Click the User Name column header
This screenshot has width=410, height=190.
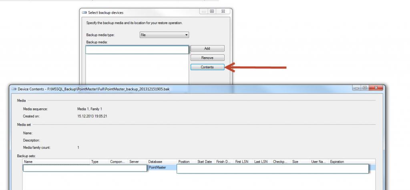click(320, 162)
